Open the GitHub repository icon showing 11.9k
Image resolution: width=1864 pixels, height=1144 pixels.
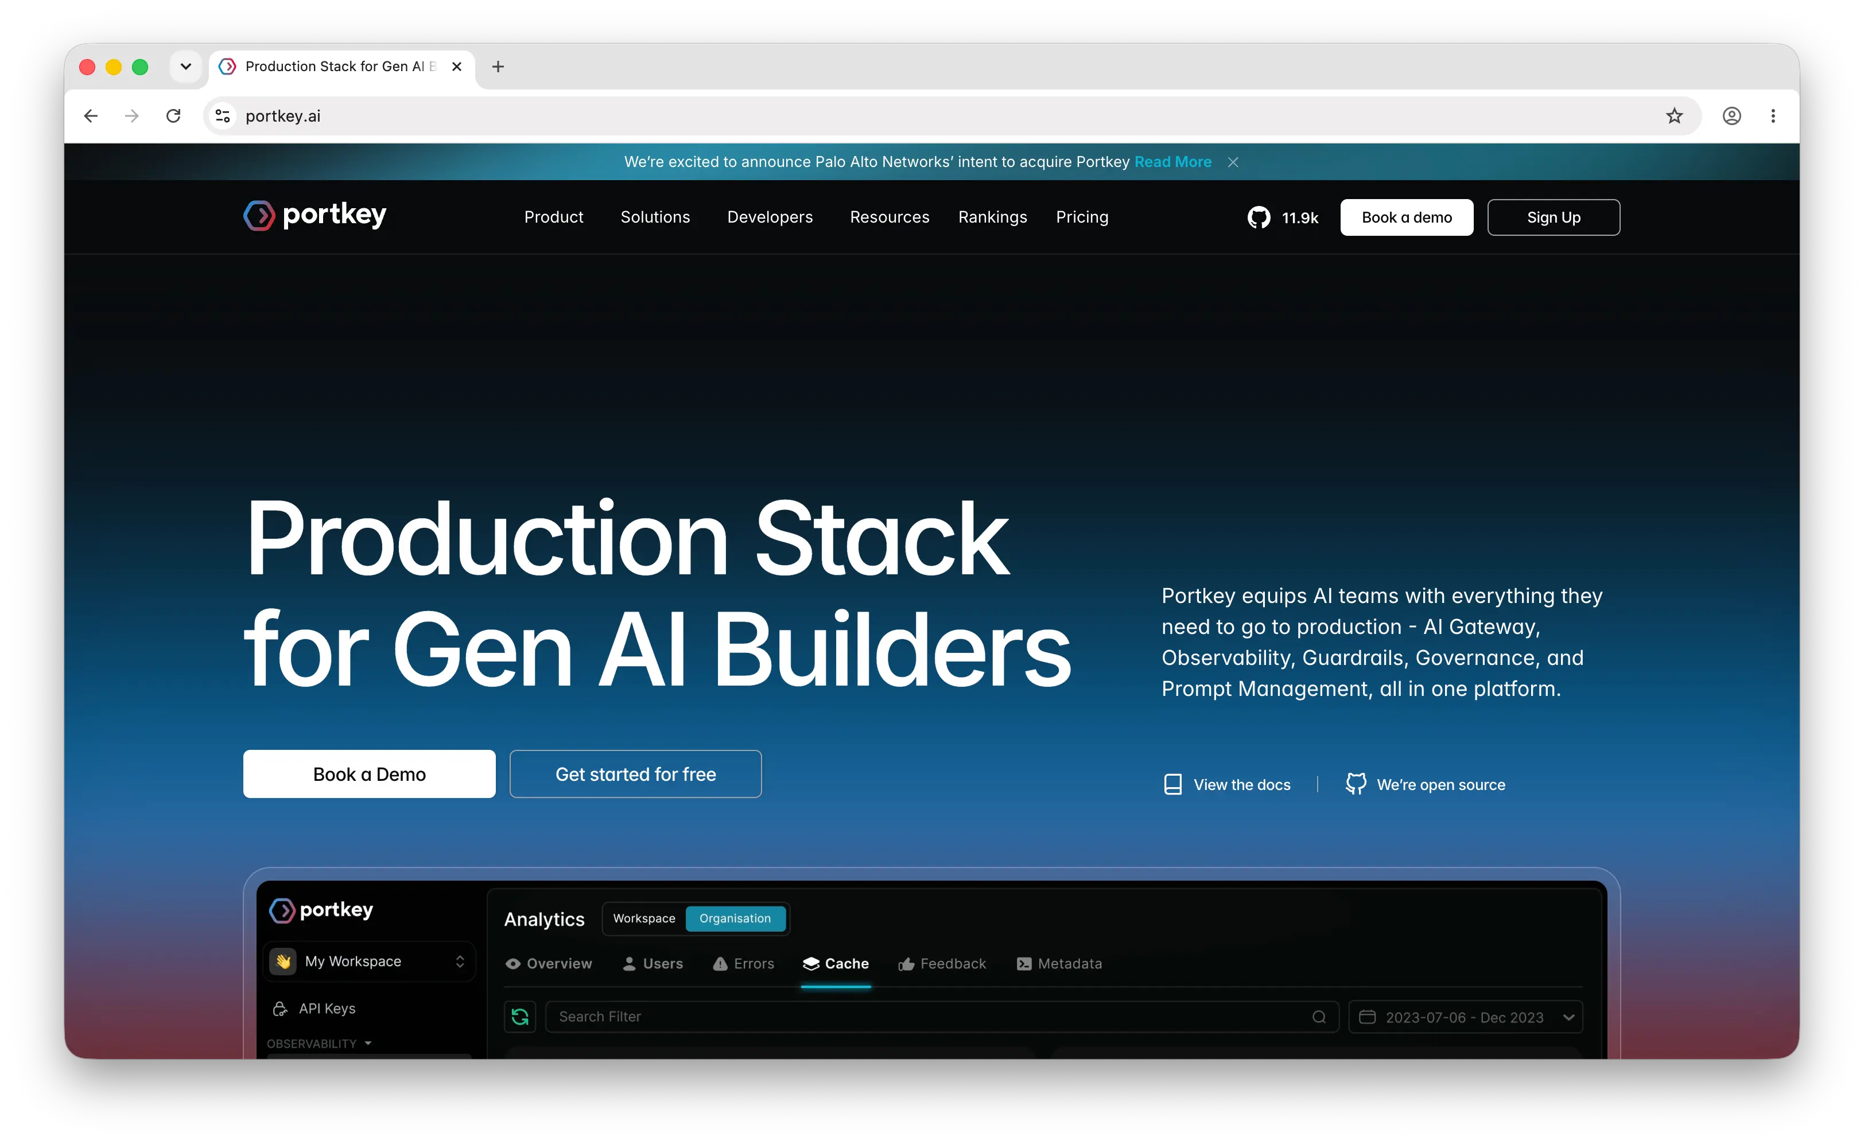coord(1259,218)
